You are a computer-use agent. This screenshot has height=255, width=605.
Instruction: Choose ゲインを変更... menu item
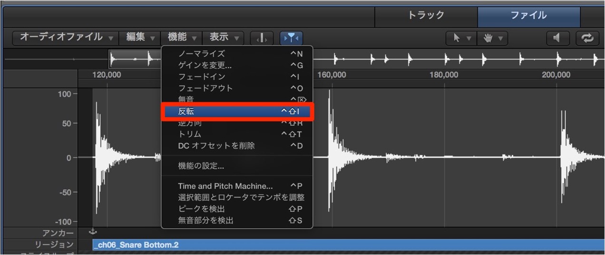pos(237,65)
